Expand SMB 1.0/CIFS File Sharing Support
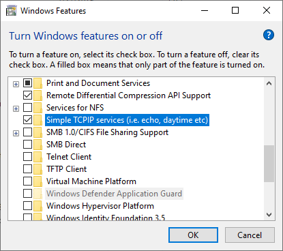This screenshot has width=283, height=251. click(16, 134)
